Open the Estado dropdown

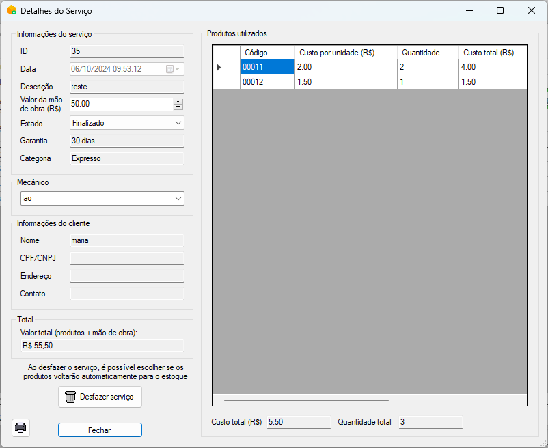point(178,123)
